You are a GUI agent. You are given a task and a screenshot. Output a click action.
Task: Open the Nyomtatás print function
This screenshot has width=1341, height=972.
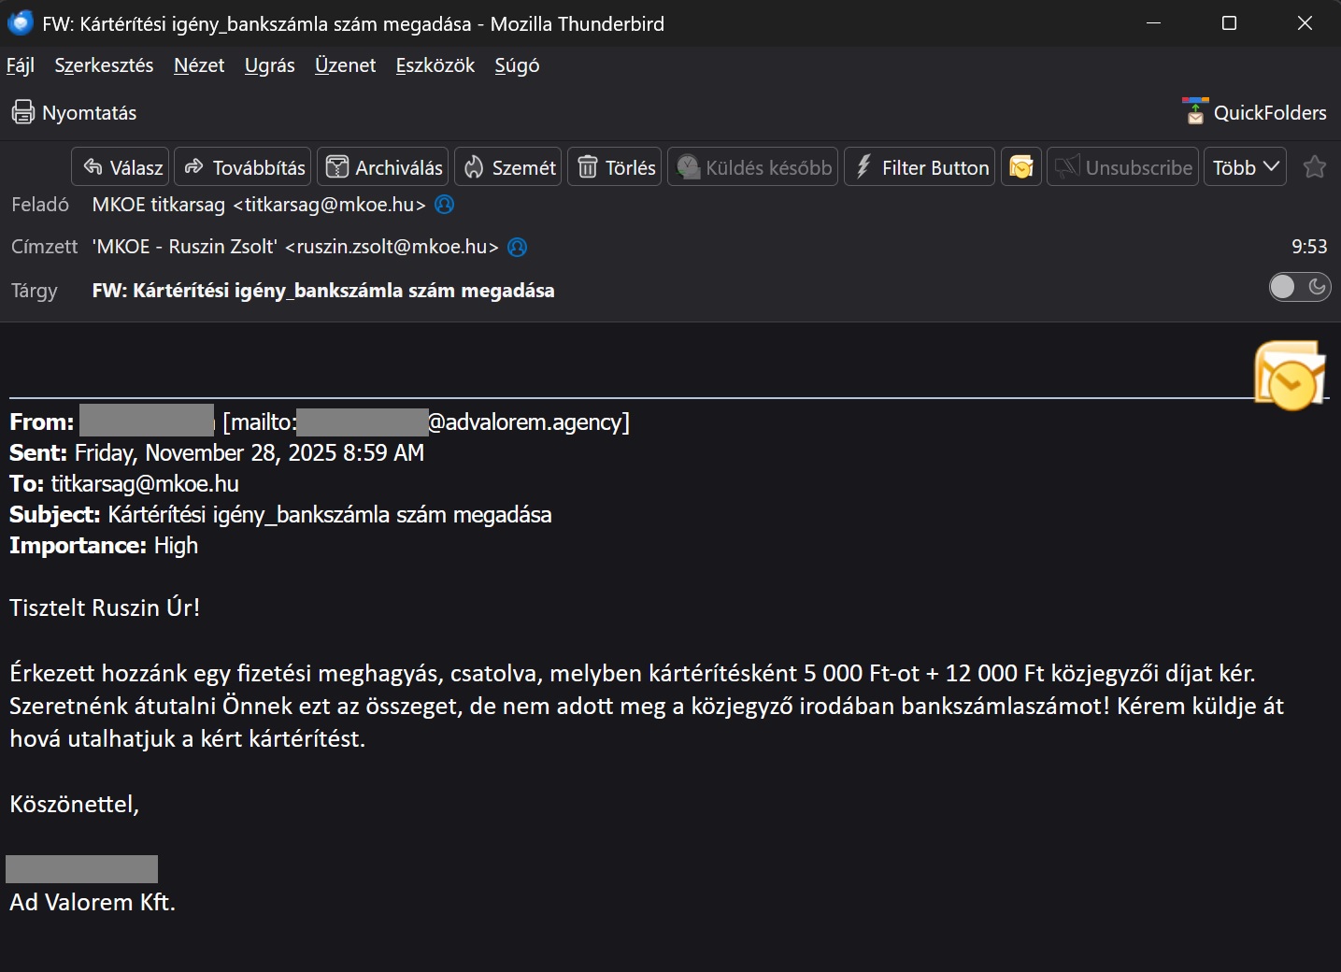(x=75, y=113)
